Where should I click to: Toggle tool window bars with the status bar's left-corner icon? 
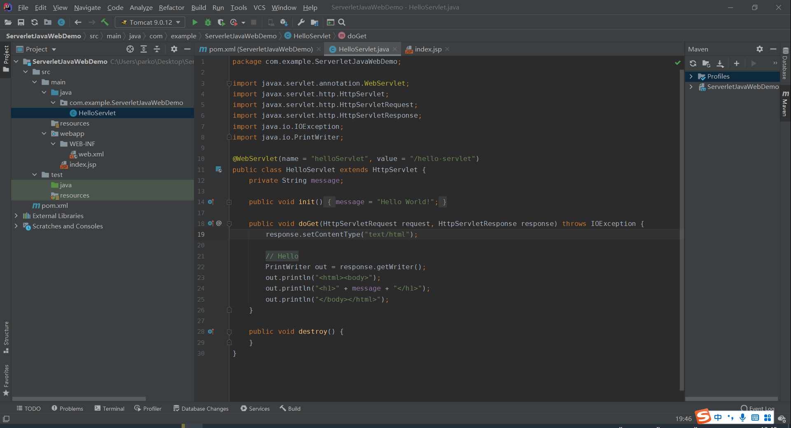pyautogui.click(x=6, y=419)
